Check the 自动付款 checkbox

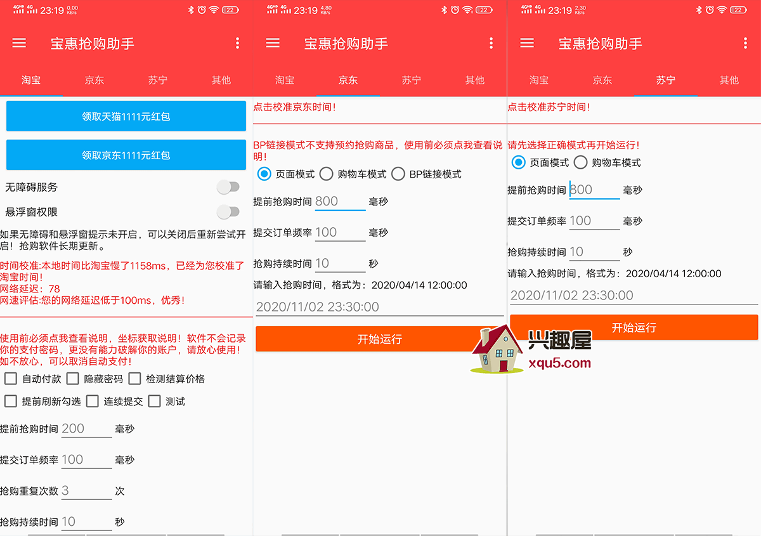coord(11,379)
